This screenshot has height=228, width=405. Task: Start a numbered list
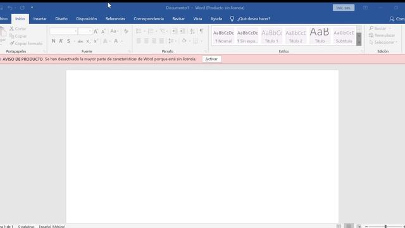coord(151,31)
